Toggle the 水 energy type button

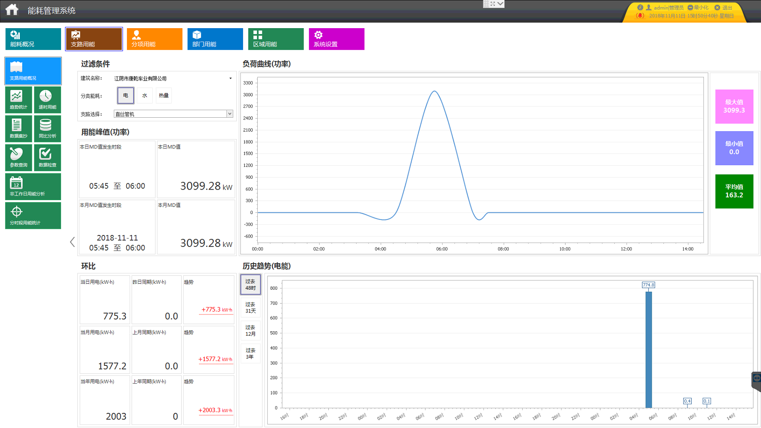[145, 95]
